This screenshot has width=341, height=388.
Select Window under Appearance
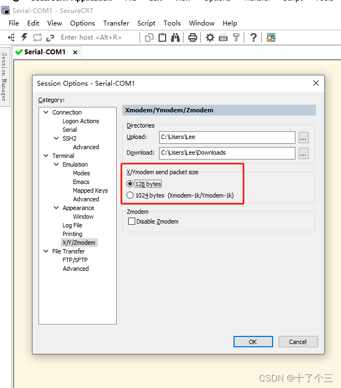[x=83, y=217]
